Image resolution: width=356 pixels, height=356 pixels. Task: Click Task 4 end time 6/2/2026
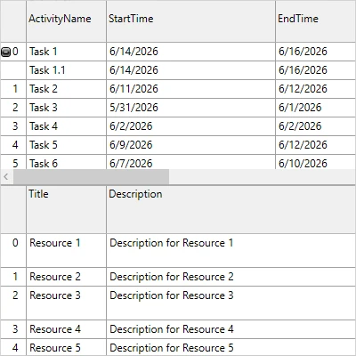(316, 126)
